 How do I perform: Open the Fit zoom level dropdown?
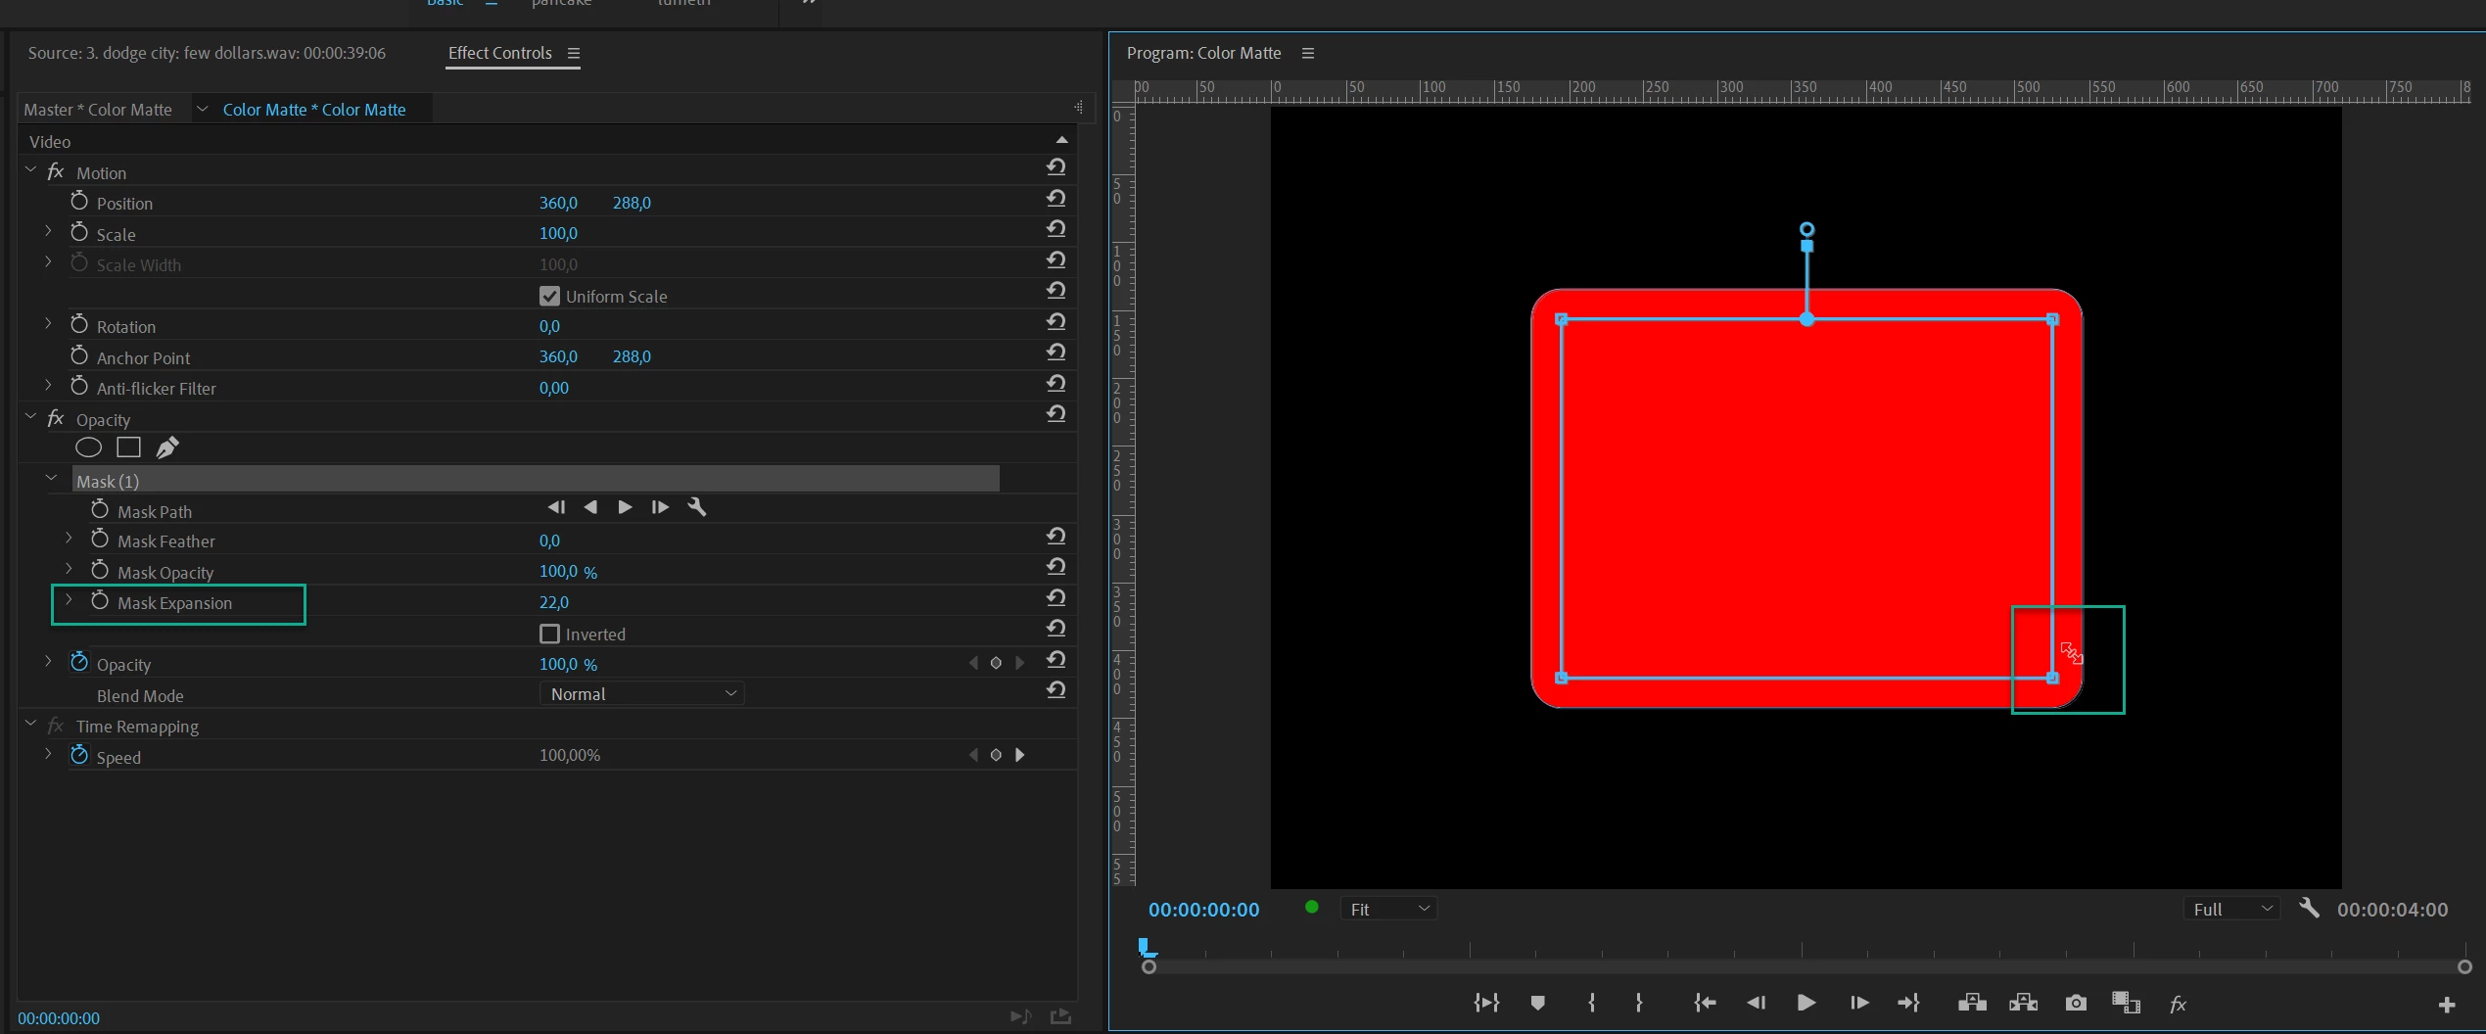(x=1388, y=909)
